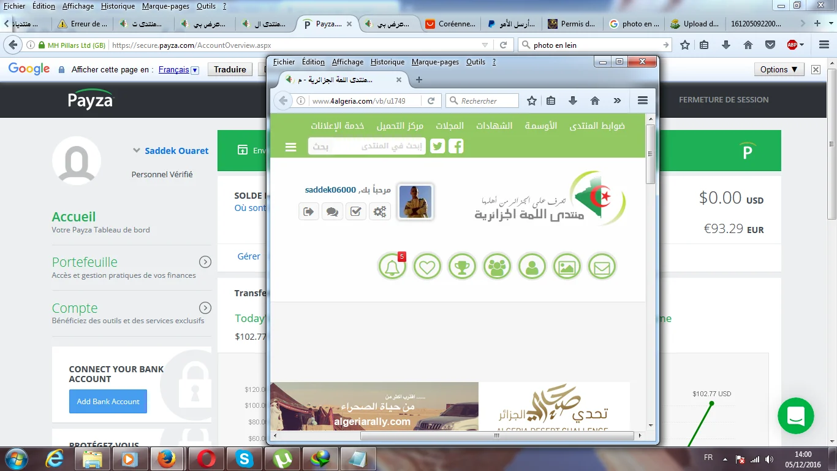Open forum settings gears icon
Image resolution: width=837 pixels, height=471 pixels.
pyautogui.click(x=380, y=212)
